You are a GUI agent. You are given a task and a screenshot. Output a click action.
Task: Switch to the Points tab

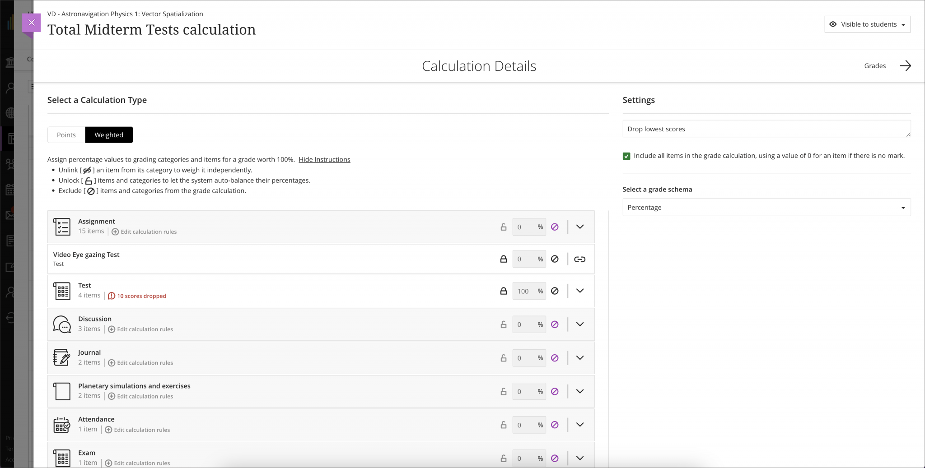click(x=66, y=134)
